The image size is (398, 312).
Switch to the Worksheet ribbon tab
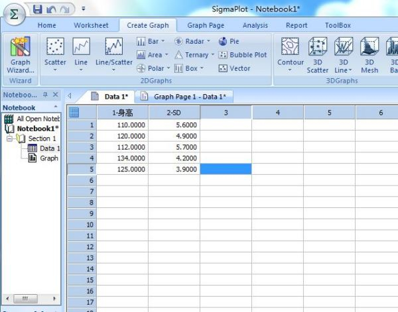click(91, 25)
